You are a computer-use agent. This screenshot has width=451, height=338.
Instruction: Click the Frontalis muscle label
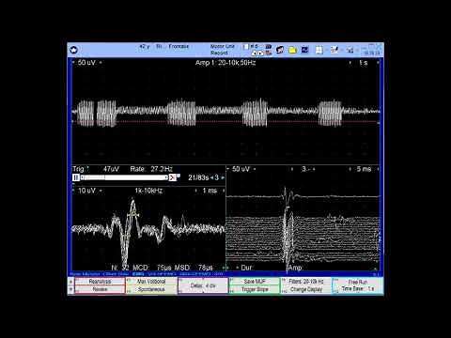coord(179,46)
